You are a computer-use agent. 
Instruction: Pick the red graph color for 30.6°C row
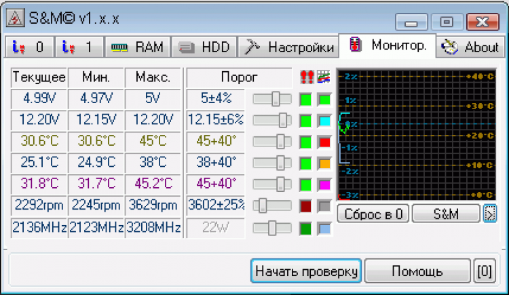pos(324,142)
